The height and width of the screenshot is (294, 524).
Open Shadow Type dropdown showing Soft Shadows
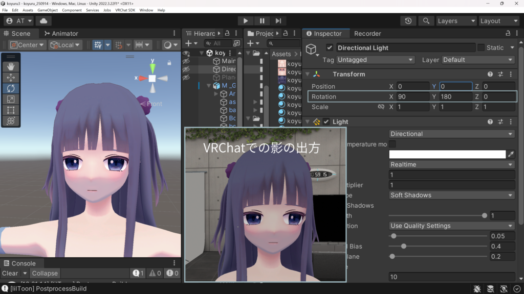(x=451, y=195)
